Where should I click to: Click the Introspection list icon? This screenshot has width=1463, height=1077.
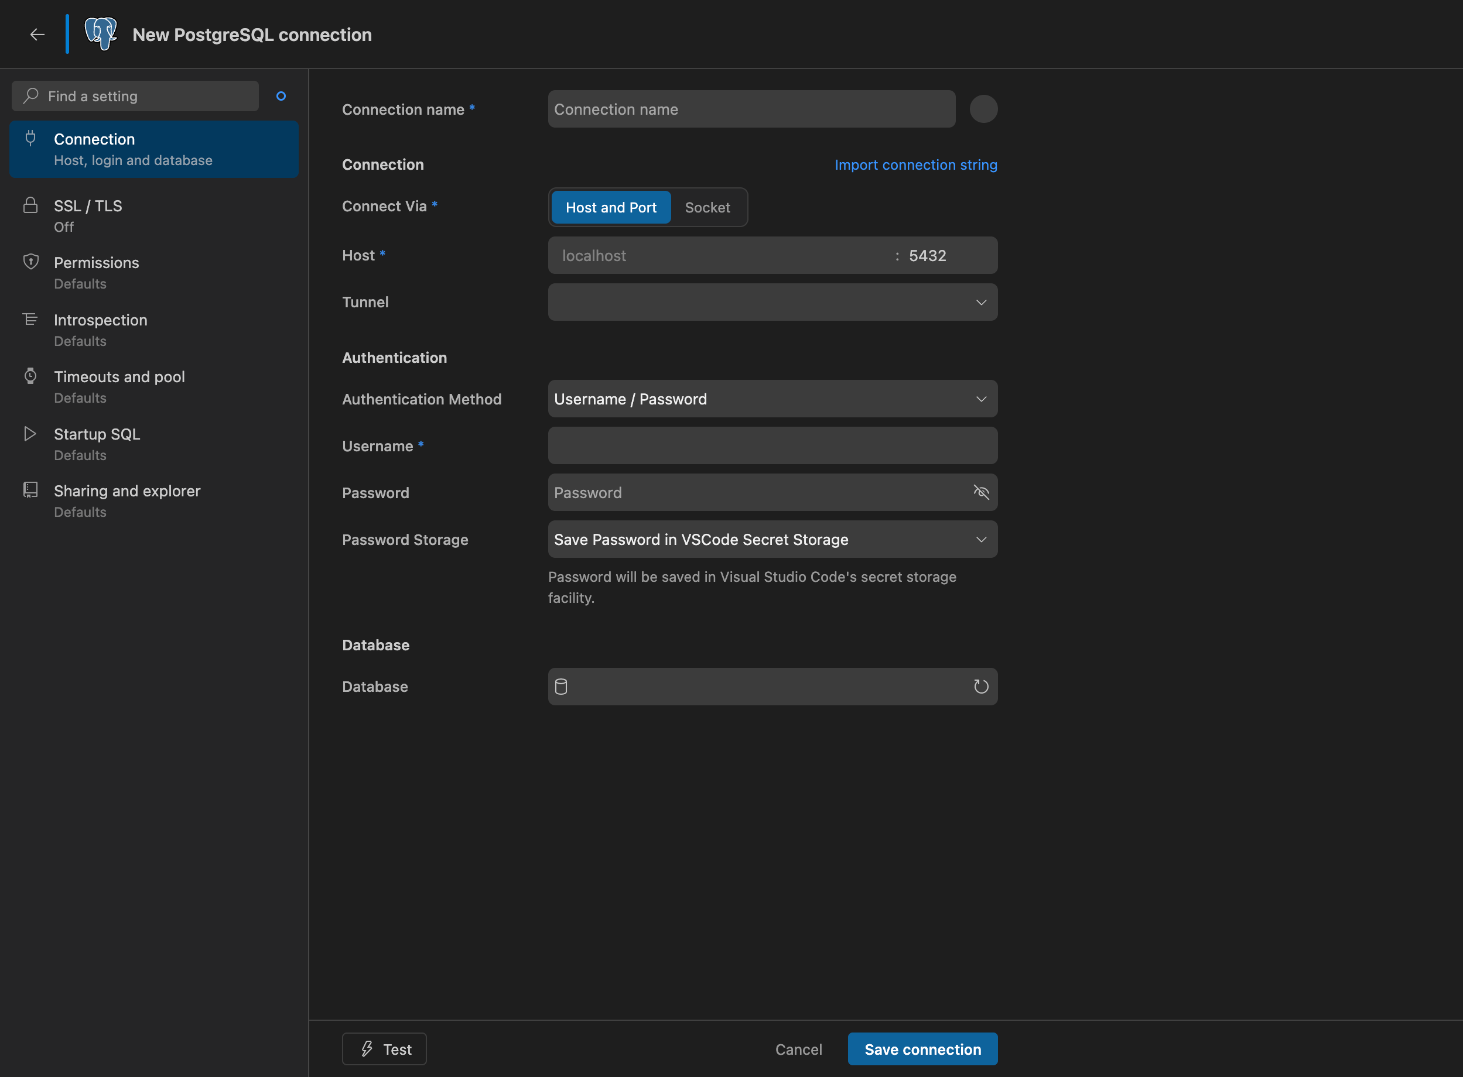[30, 319]
